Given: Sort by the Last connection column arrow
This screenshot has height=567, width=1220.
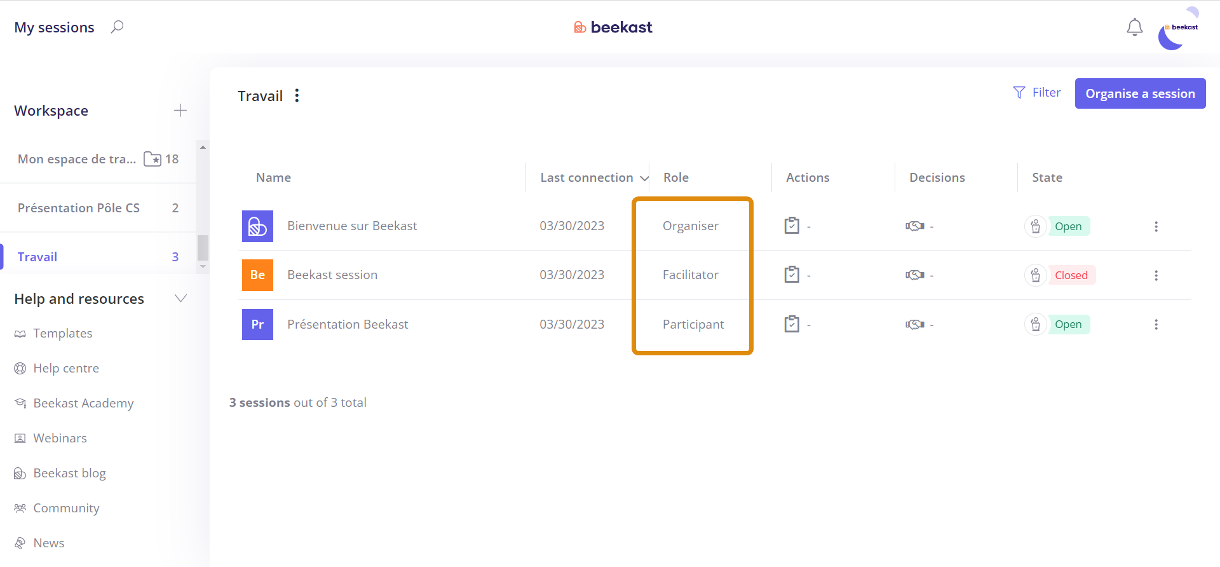Looking at the screenshot, I should pos(644,178).
